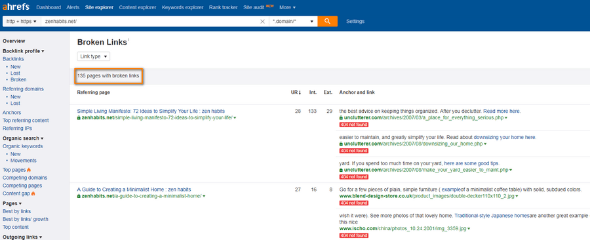590x240 pixels.
Task: Open Lost under Backlinks in sidebar
Action: pos(16,73)
